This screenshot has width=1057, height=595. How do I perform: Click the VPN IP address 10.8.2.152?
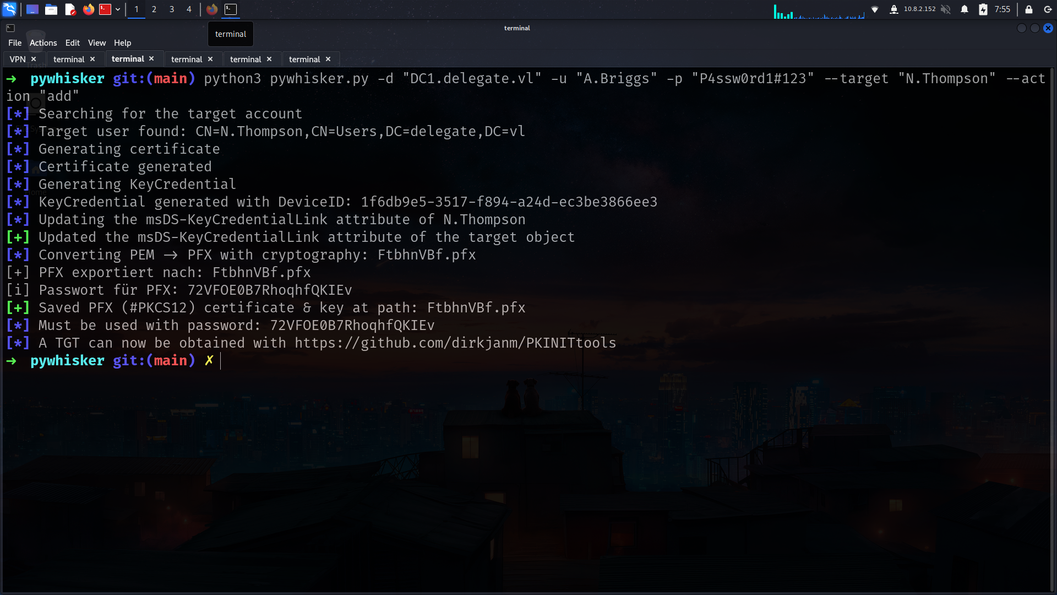coord(919,9)
